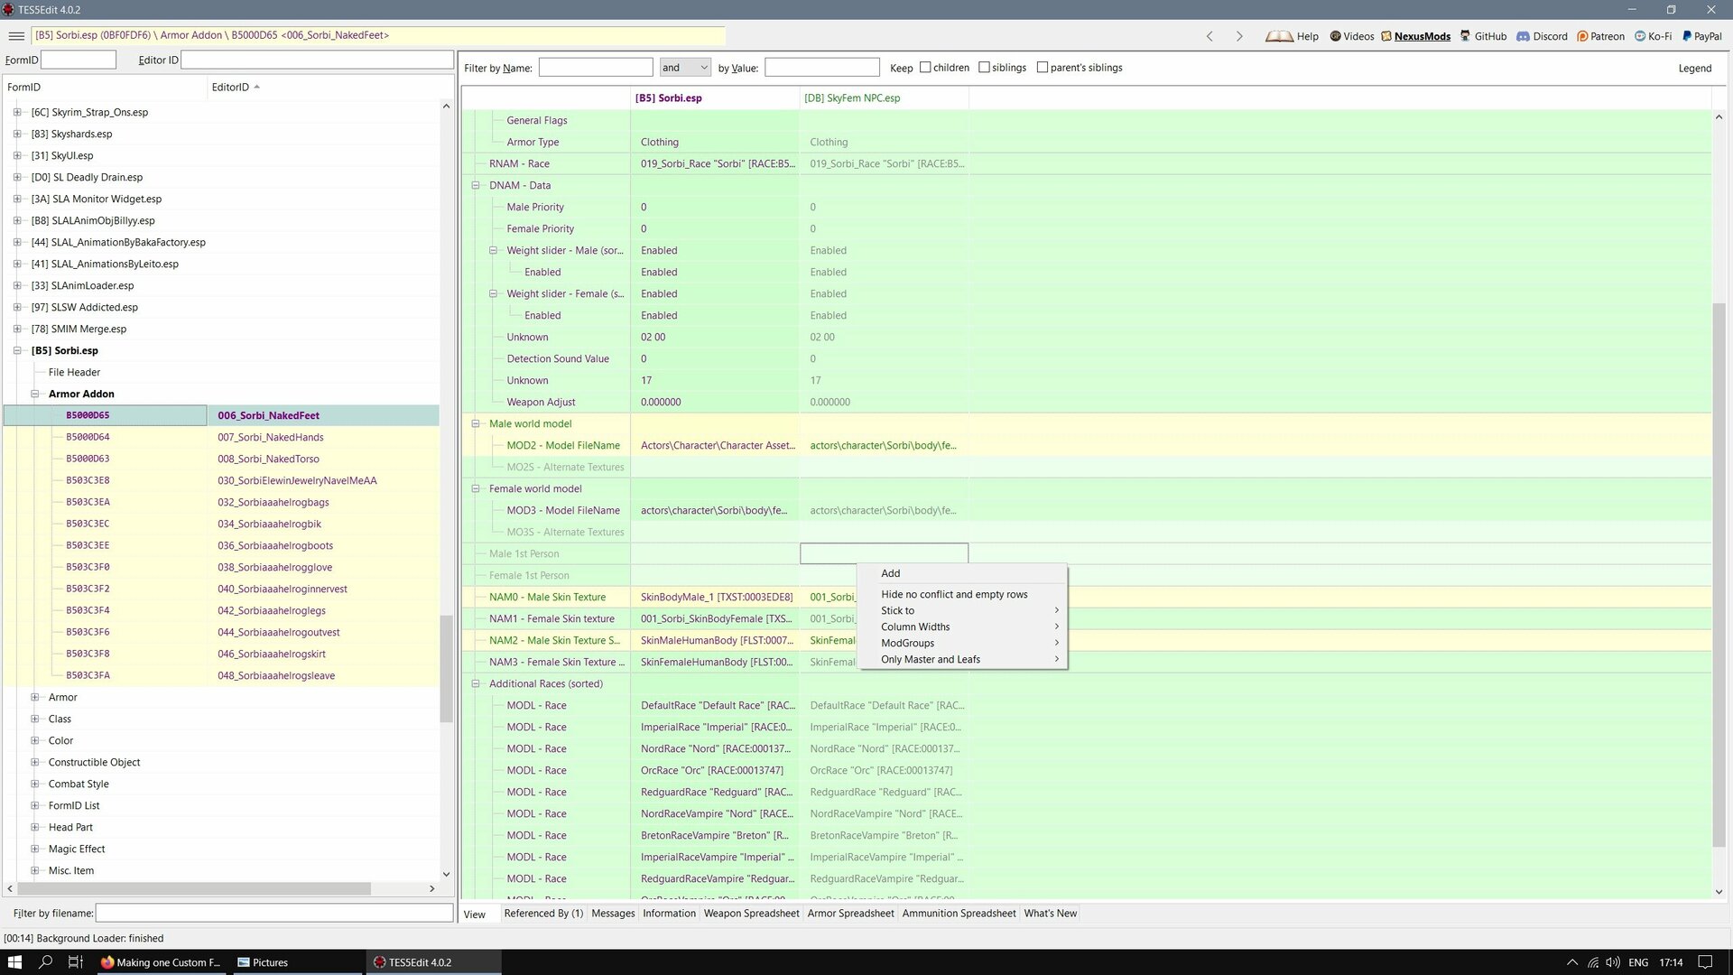Image resolution: width=1733 pixels, height=975 pixels.
Task: Open Only Master and Leafs submenu
Action: (x=961, y=660)
